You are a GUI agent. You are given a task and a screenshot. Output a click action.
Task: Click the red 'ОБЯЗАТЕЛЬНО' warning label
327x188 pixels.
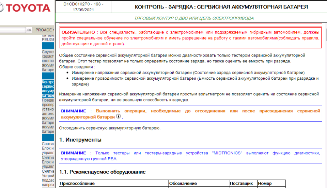tap(78, 32)
